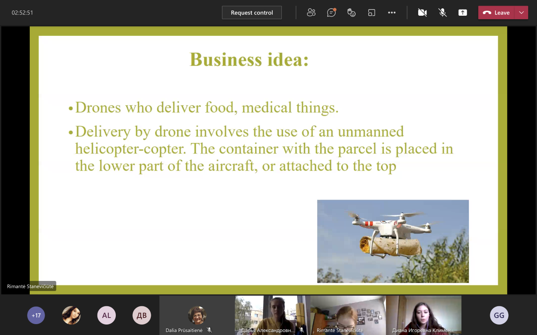Unmute the microphone
Image resolution: width=537 pixels, height=335 pixels.
coord(443,13)
